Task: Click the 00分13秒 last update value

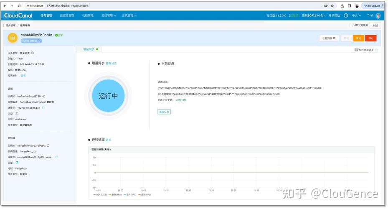Action: tap(181, 100)
